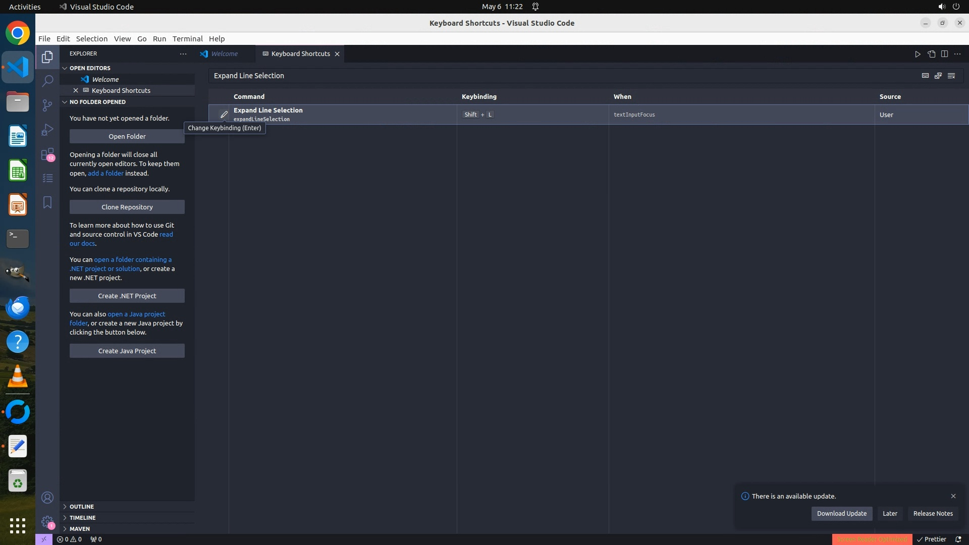Image resolution: width=969 pixels, height=545 pixels.
Task: Click the Download Update button
Action: (841, 514)
